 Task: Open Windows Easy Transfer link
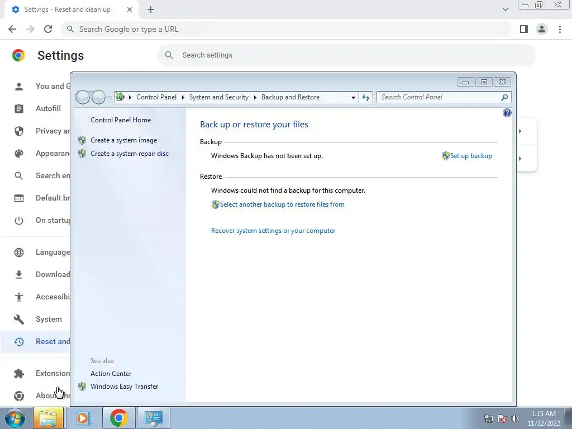pos(125,387)
